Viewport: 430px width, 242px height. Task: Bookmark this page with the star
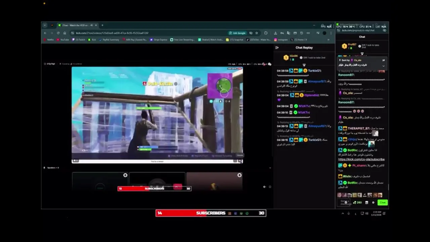[x=257, y=33]
